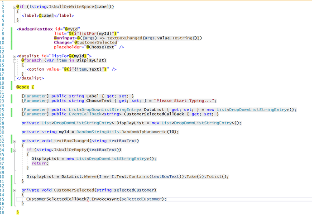The height and width of the screenshot is (221, 312).
Task: Click the closing </datalist> tag
Action: point(30,78)
